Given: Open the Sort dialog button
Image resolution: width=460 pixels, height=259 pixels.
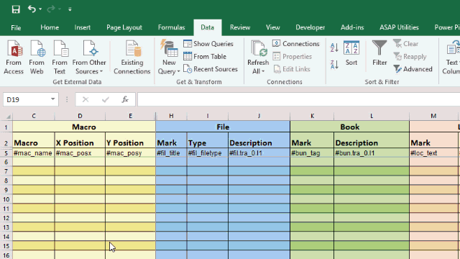Looking at the screenshot, I should 351,53.
